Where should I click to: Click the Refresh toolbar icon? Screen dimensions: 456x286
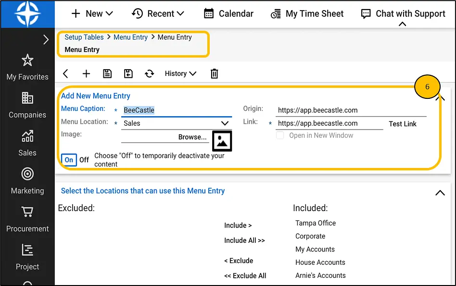coord(150,74)
